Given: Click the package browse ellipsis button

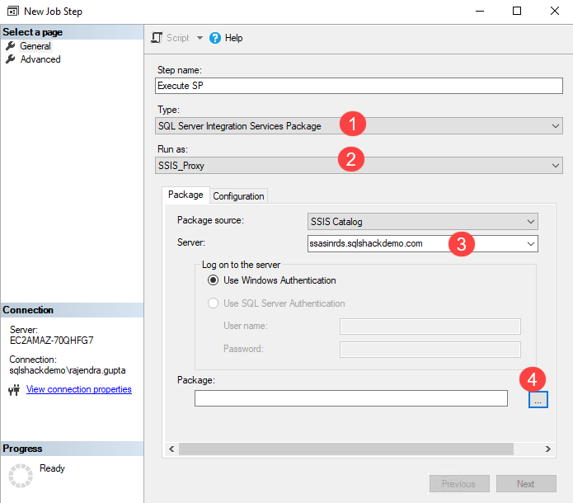Looking at the screenshot, I should point(538,399).
